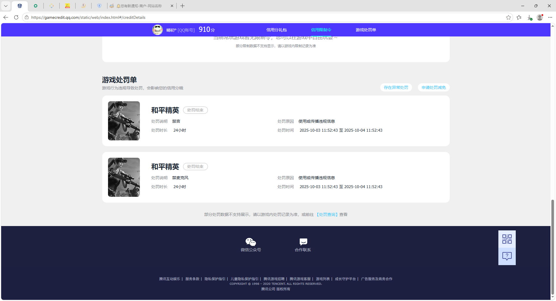Viewport: 556px width, 301px height.
Task: Open 游戏列表 footer link
Action: click(323, 279)
